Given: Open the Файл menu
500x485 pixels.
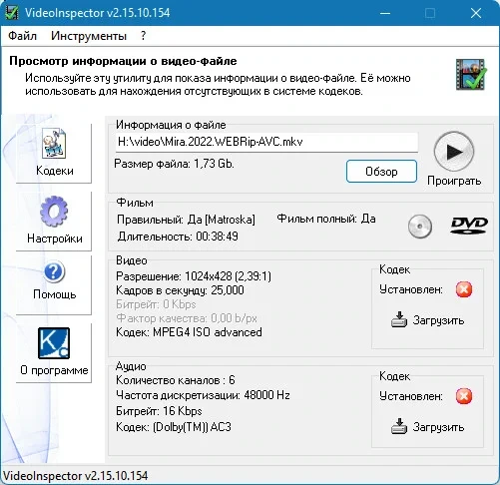Looking at the screenshot, I should click(22, 36).
